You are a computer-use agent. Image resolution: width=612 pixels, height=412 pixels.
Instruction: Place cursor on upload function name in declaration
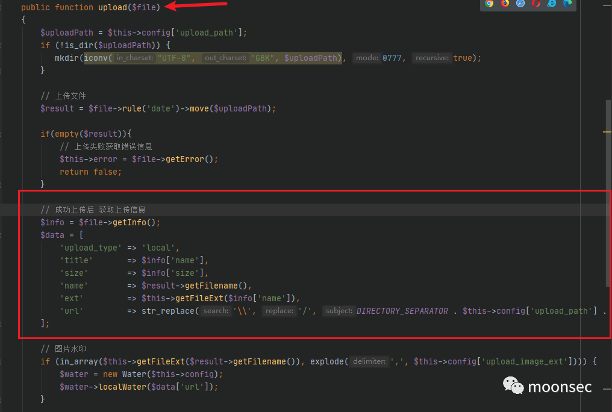[x=113, y=7]
